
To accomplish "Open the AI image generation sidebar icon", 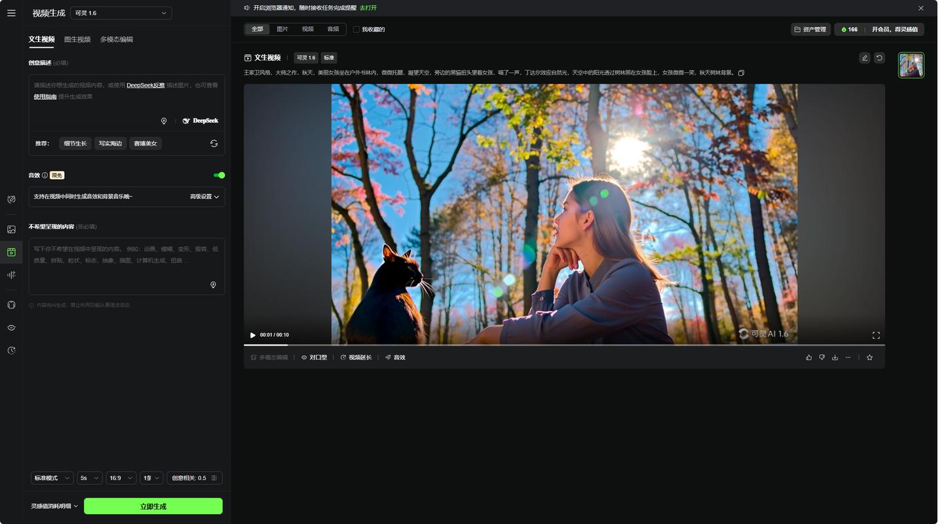I will point(11,229).
